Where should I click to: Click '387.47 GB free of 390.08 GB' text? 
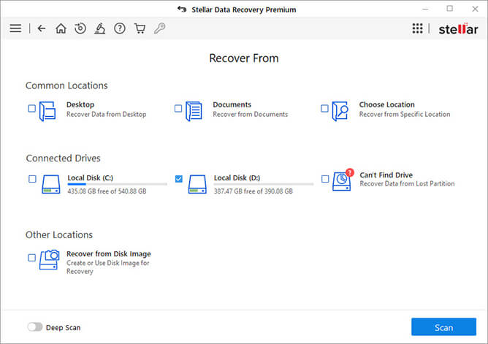pos(253,191)
